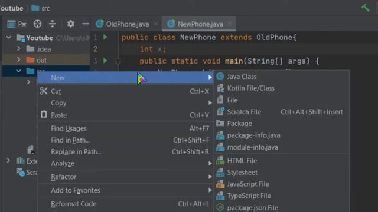Click 'int' keyword on line 2
Viewport: 378px width, 212px height.
click(x=146, y=49)
